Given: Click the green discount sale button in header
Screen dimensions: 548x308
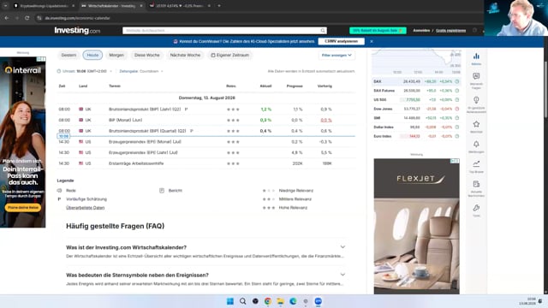Looking at the screenshot, I should tap(378, 31).
